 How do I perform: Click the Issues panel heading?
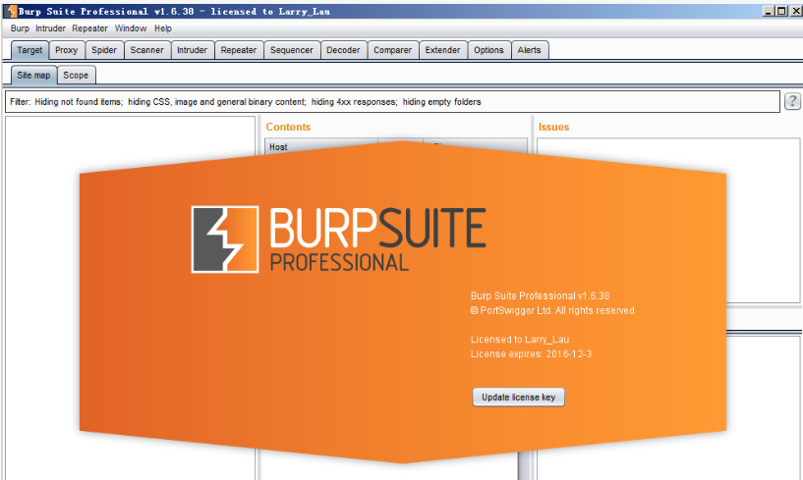click(553, 127)
